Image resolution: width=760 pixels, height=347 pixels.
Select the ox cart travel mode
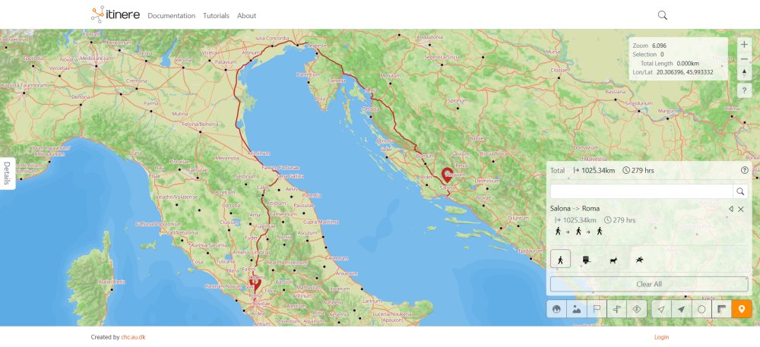coord(587,260)
